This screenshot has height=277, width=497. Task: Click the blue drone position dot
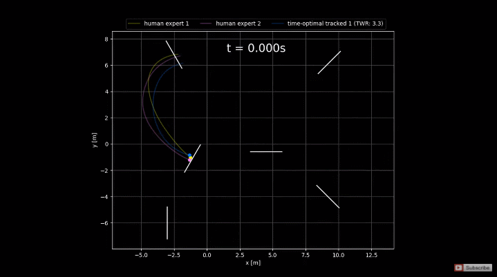click(189, 155)
